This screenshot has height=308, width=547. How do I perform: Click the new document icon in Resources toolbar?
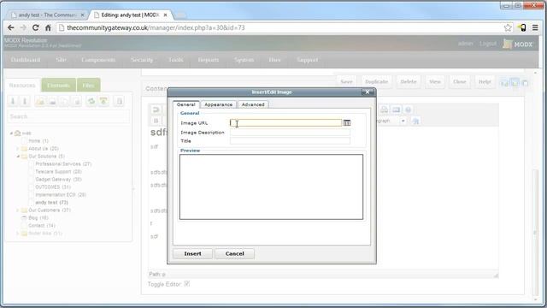[40, 101]
